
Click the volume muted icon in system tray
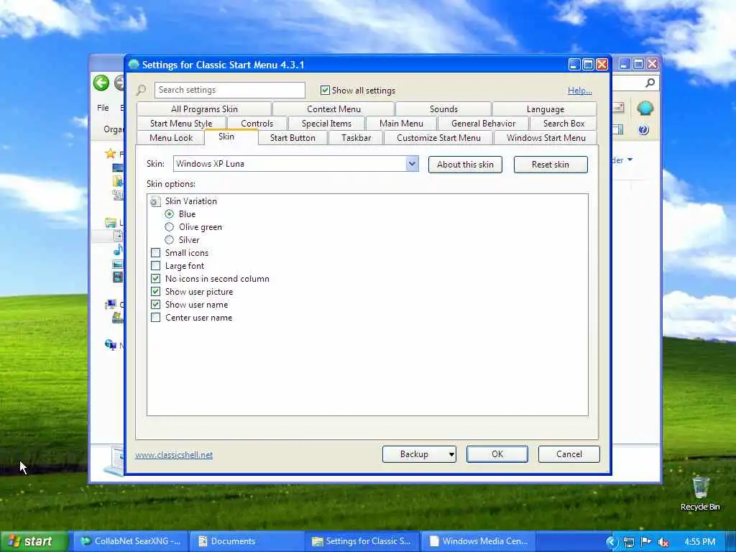click(663, 542)
